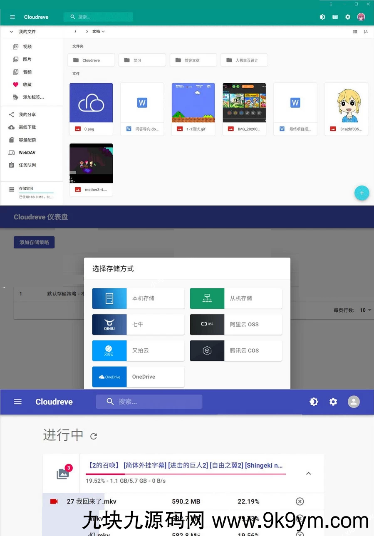Click the keyboard icon in the green header

tap(335, 17)
